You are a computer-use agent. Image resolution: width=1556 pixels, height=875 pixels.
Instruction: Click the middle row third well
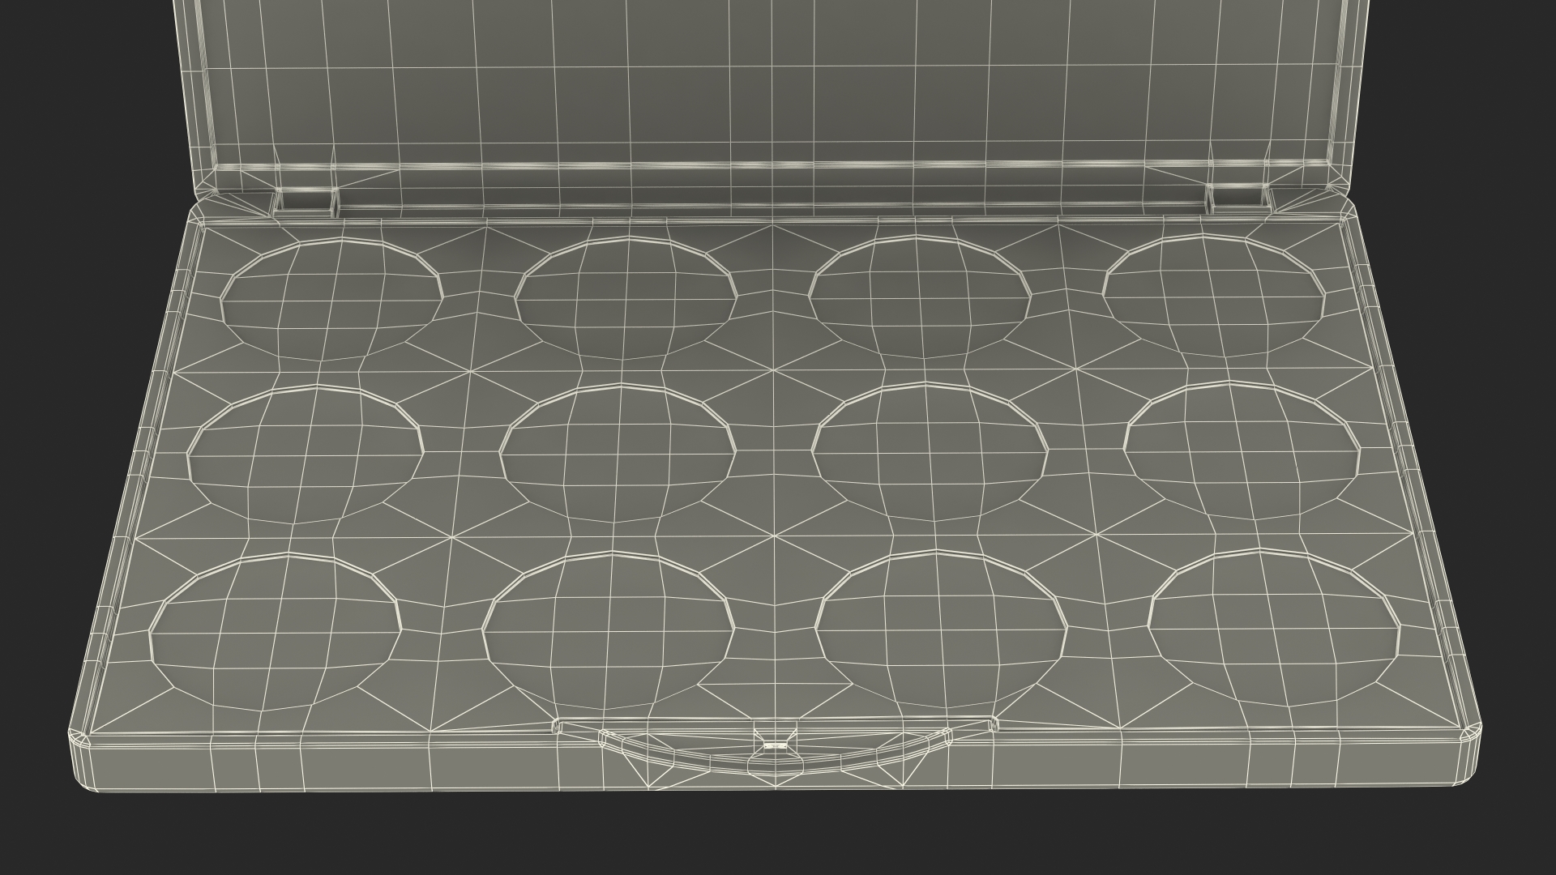(930, 452)
